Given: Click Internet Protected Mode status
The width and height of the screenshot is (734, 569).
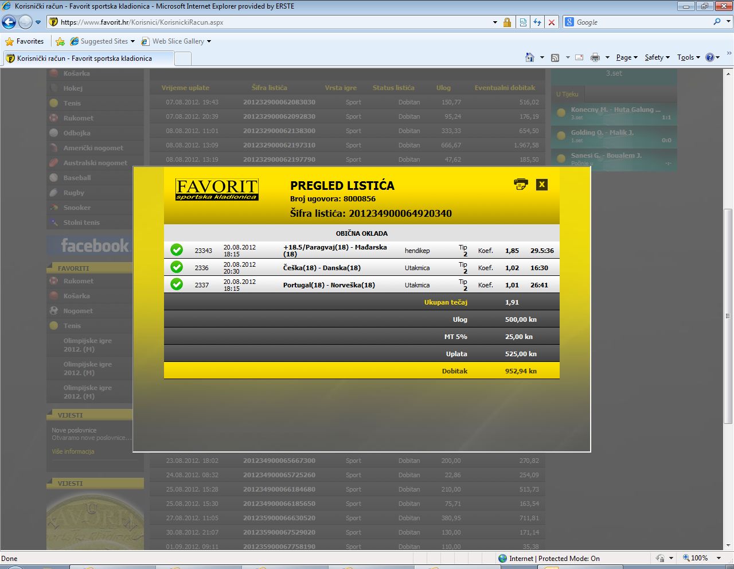Looking at the screenshot, I should (549, 558).
